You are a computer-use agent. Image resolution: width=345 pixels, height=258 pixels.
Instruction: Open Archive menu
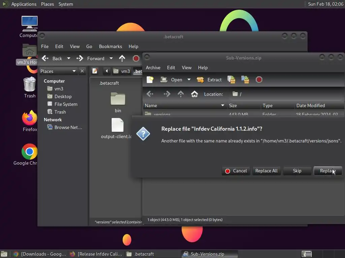(x=153, y=68)
